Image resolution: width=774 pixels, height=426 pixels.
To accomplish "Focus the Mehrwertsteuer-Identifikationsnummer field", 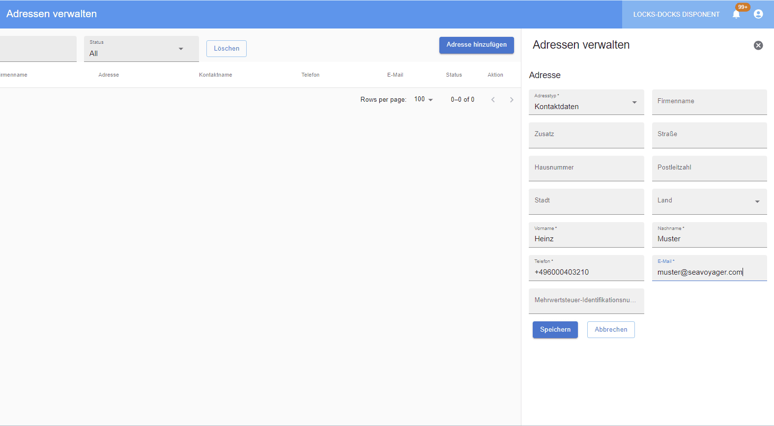I will pos(586,301).
